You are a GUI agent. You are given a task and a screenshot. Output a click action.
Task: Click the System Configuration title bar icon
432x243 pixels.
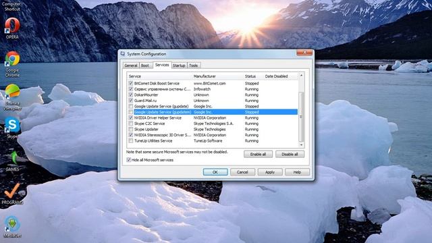pos(123,54)
